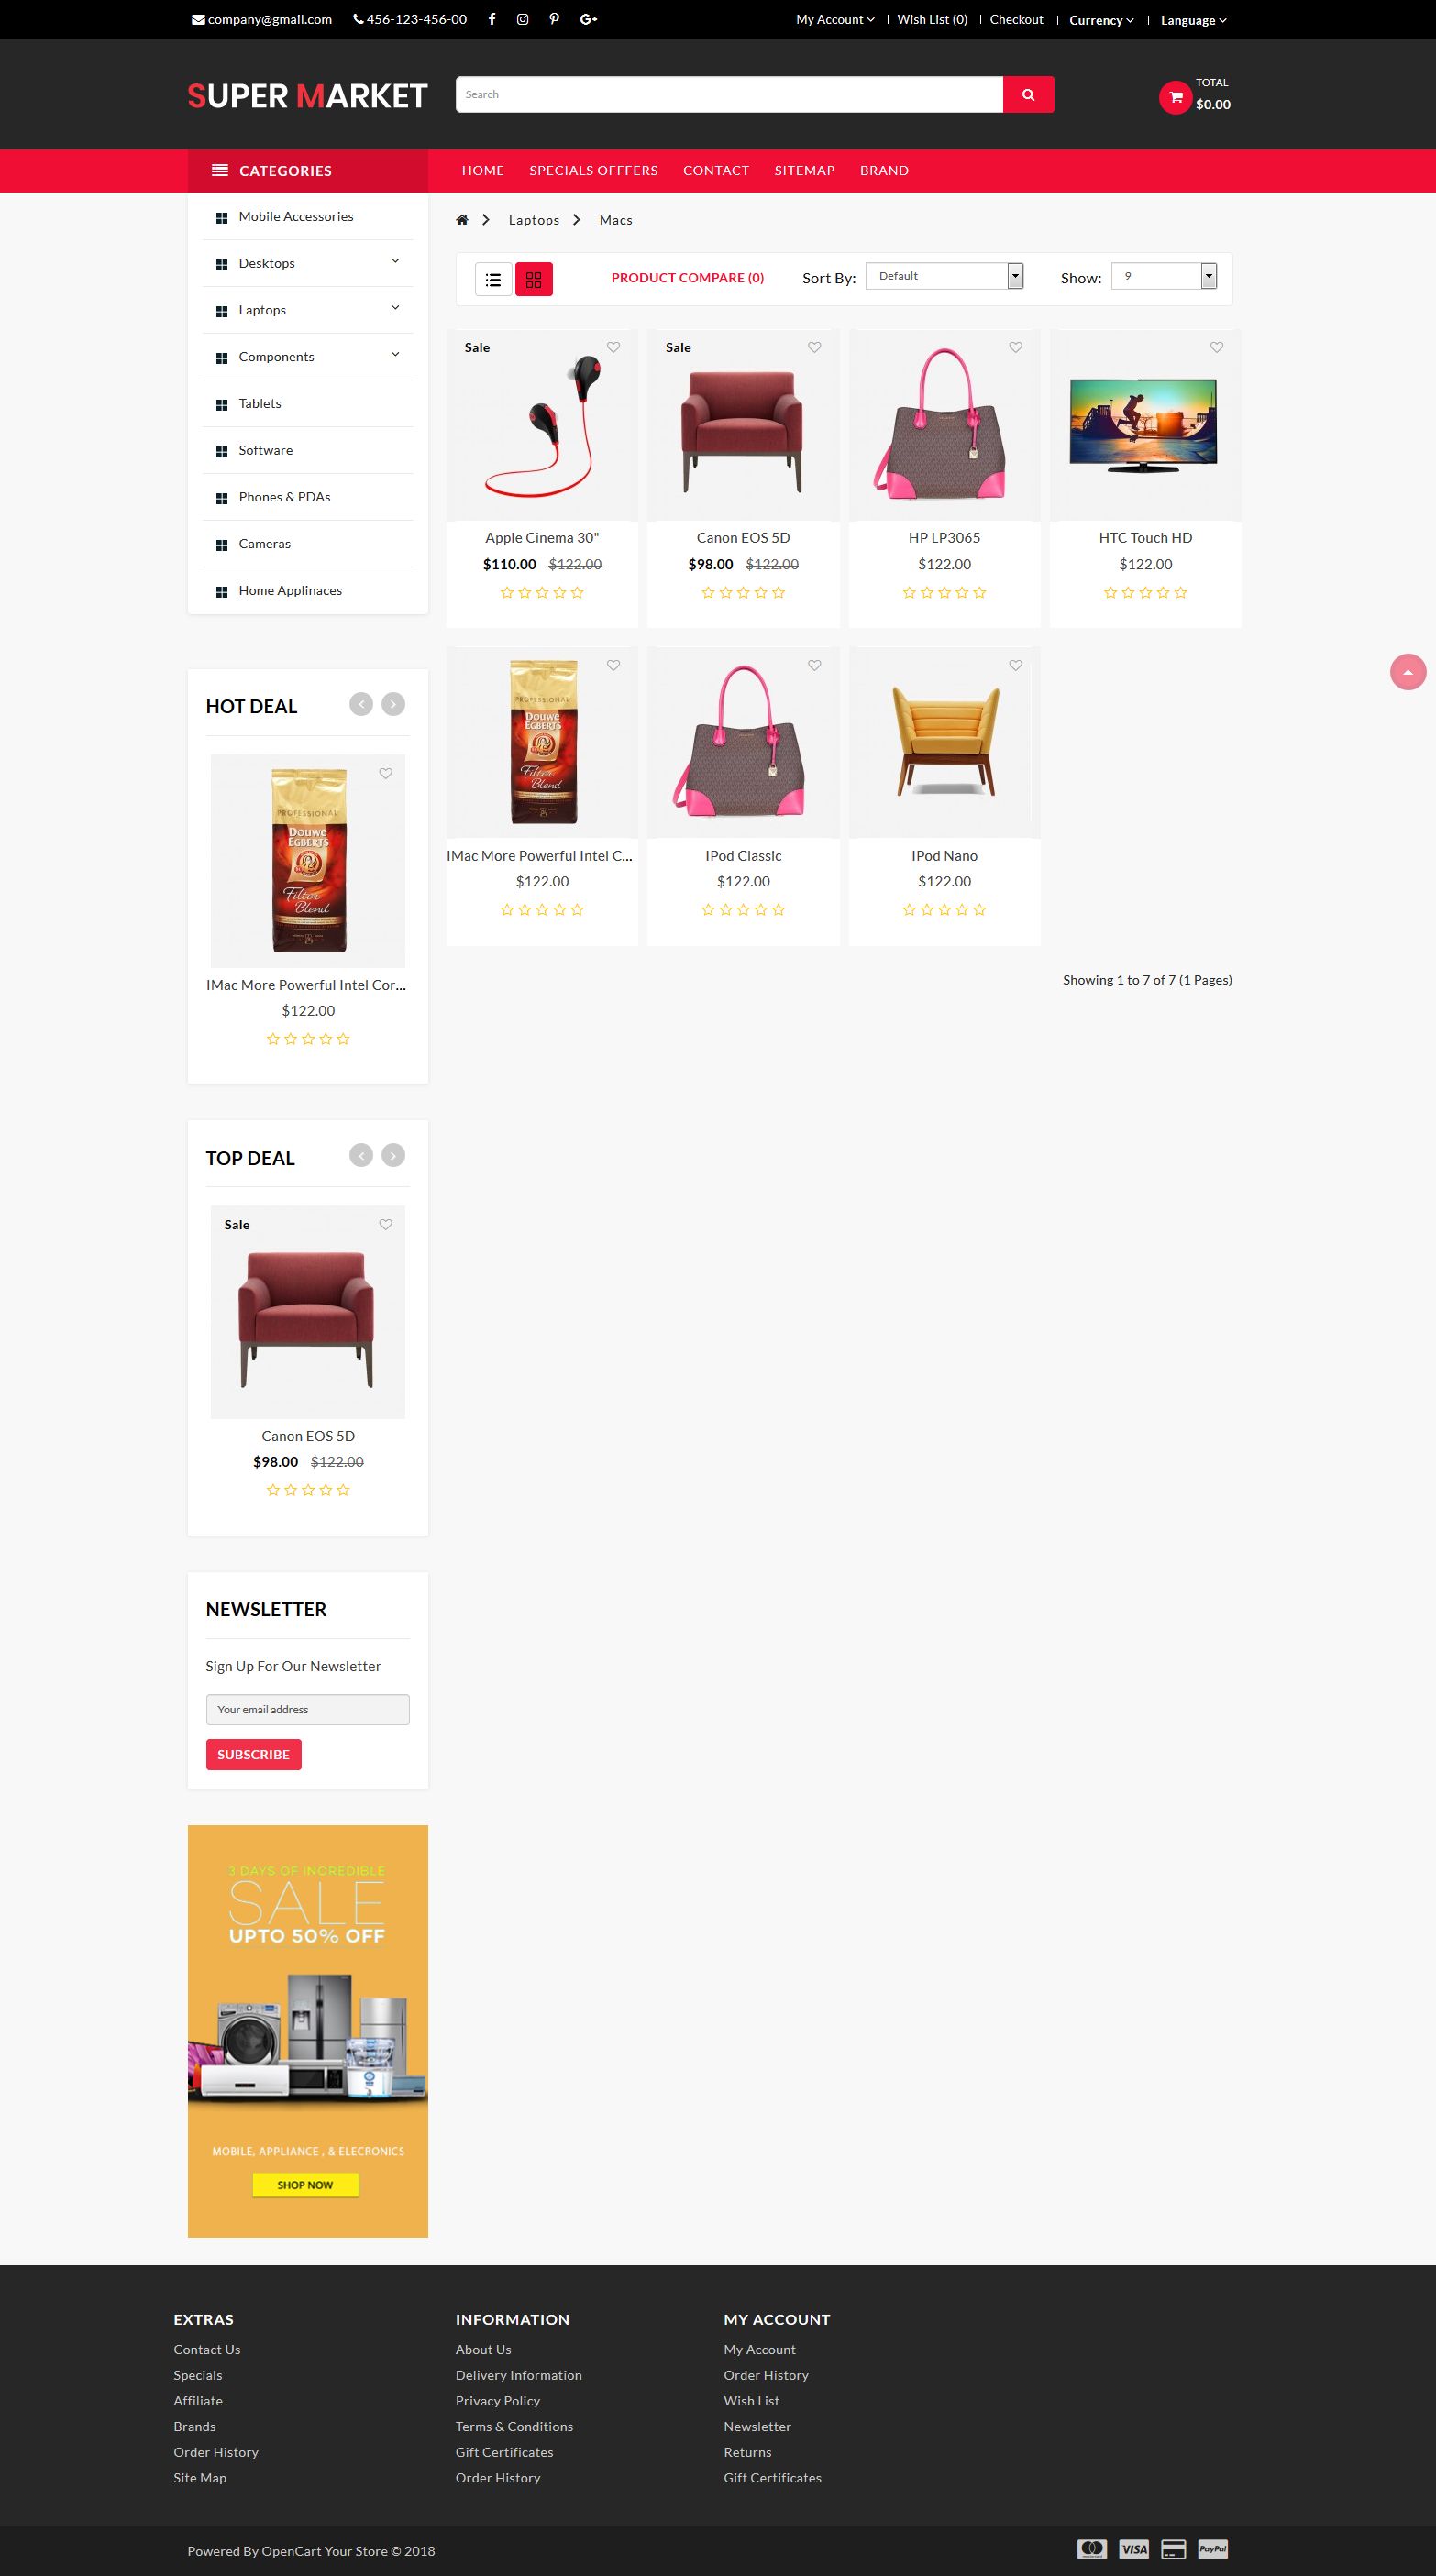The image size is (1436, 2576).
Task: Click the red search magnifier button
Action: [x=1028, y=94]
